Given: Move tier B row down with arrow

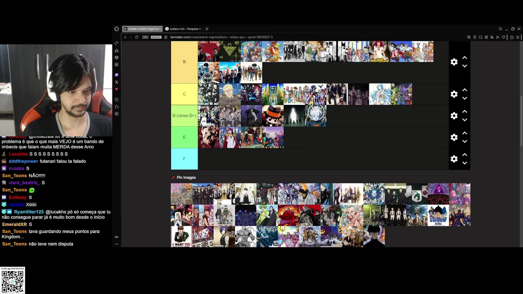Looking at the screenshot, I should tap(465, 66).
